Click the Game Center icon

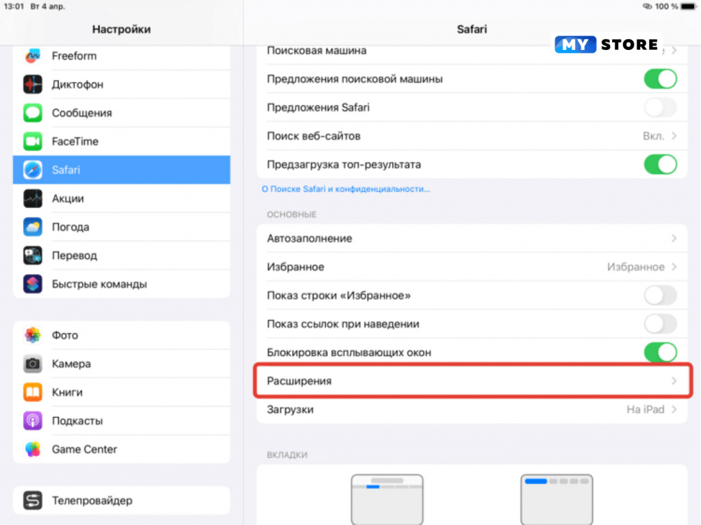33,449
